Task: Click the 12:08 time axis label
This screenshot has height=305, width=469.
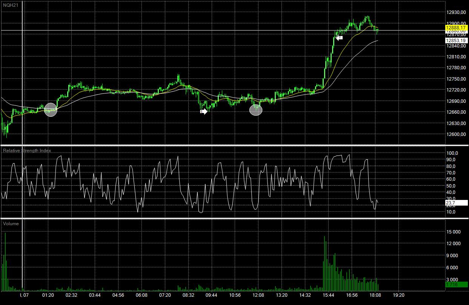Action: (258, 296)
